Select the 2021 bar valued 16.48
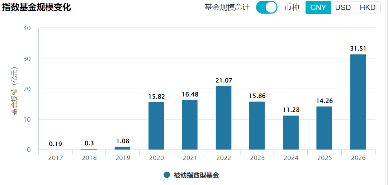Screen dimensions: 388x185 (190, 125)
